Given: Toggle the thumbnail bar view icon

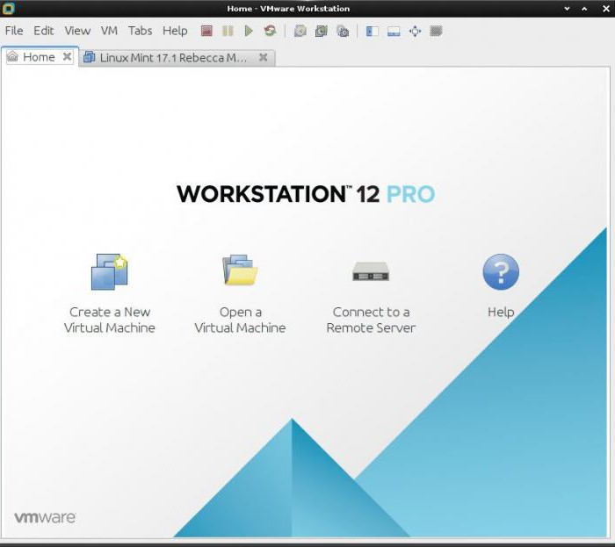Looking at the screenshot, I should click(394, 31).
